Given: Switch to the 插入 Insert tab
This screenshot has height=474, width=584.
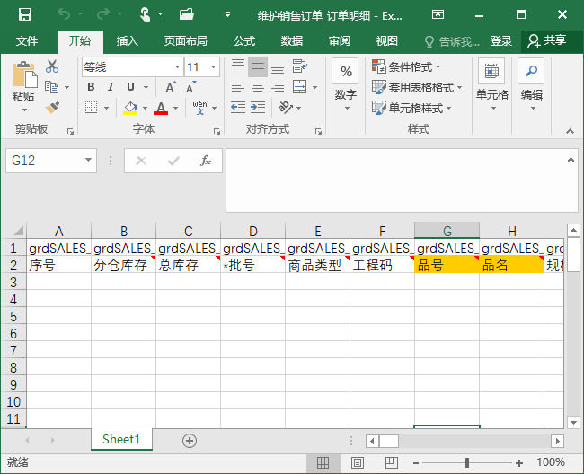Looking at the screenshot, I should pyautogui.click(x=127, y=40).
